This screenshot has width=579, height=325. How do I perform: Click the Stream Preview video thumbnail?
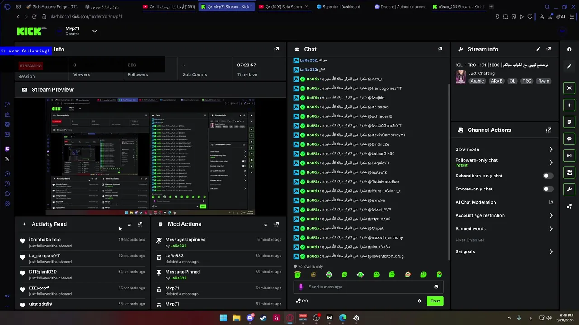pos(151,157)
